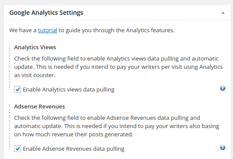
Task: Click the 'on how much revenue their posts generated' line
Action: [74, 135]
